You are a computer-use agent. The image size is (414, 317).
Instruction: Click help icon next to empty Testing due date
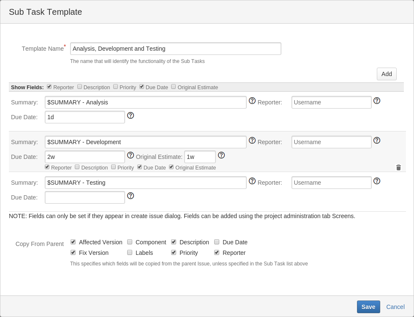131,196
